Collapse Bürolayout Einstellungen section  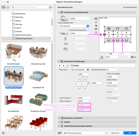pyautogui.click(x=59, y=61)
